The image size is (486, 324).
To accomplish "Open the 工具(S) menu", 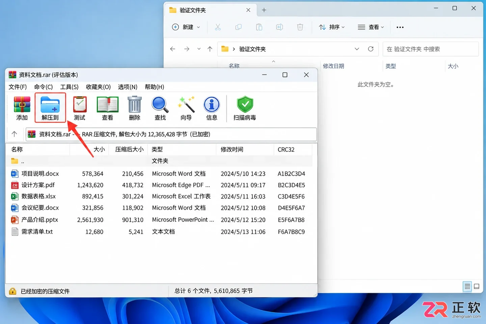I will click(69, 87).
